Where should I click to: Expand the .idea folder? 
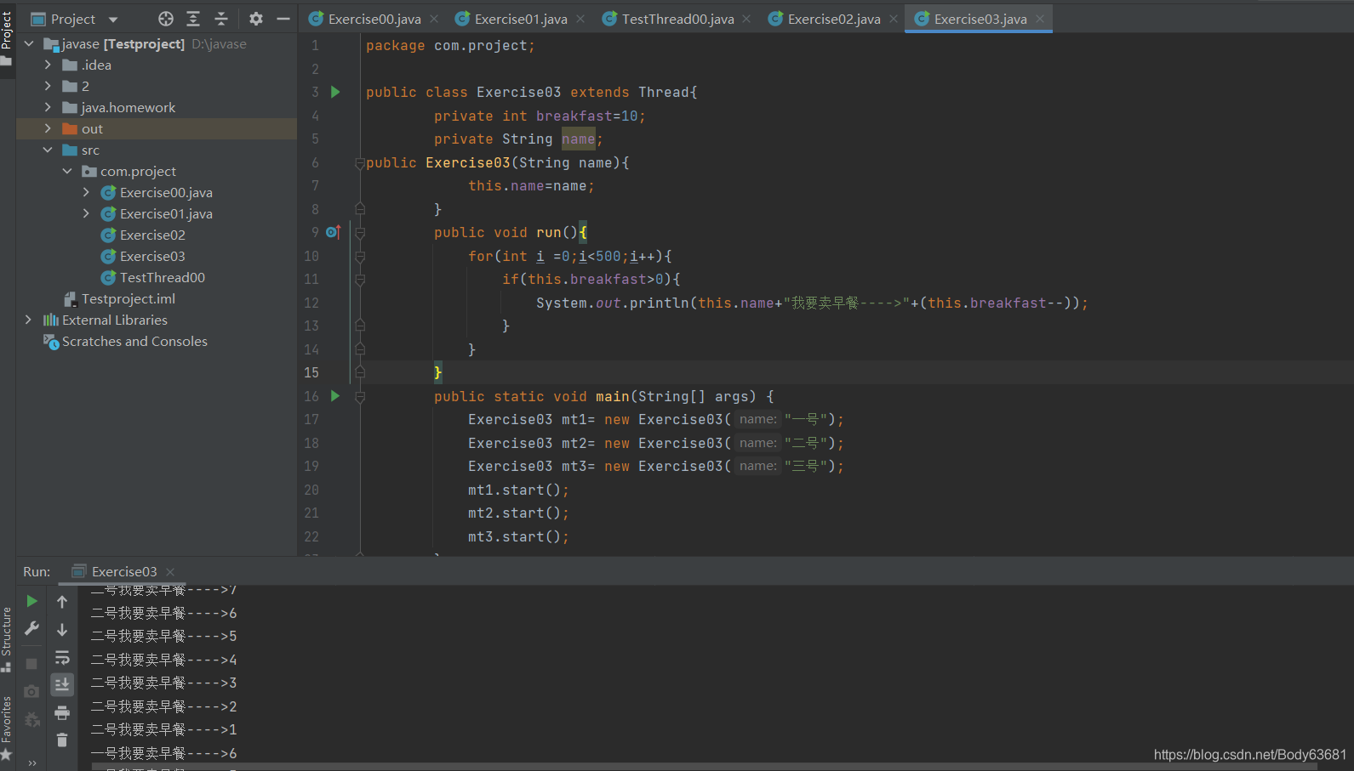point(48,65)
